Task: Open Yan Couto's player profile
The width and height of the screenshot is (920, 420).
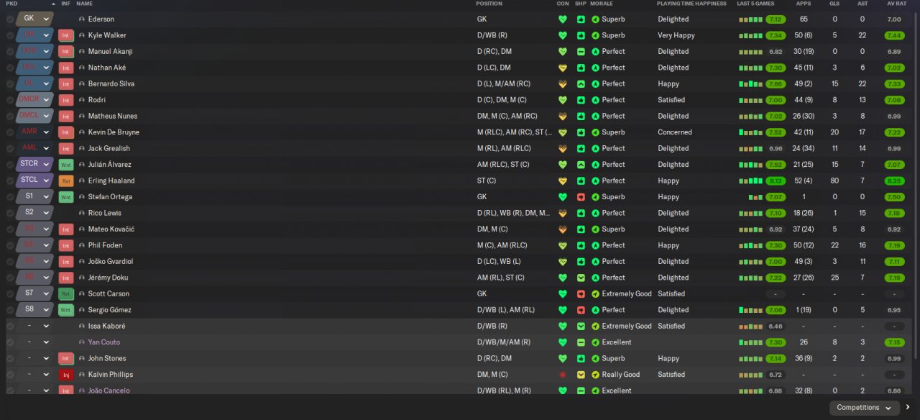Action: tap(104, 342)
